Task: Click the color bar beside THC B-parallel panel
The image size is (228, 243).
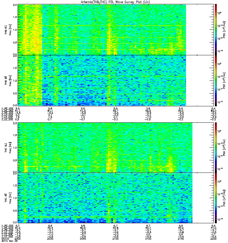Action: tap(216, 198)
